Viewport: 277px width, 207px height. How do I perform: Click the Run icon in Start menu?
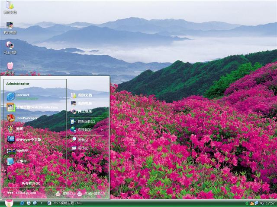74,148
